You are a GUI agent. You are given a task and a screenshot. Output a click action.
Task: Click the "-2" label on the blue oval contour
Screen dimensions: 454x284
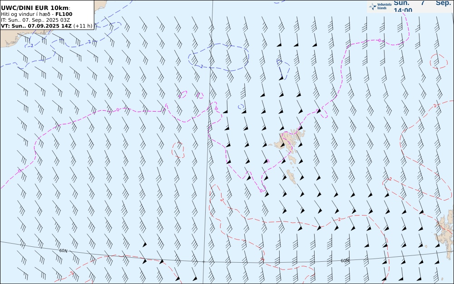[x=201, y=66]
